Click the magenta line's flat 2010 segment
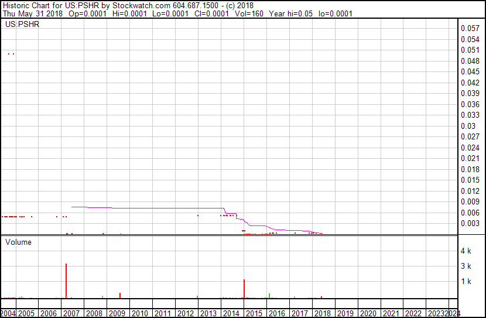The height and width of the screenshot is (318, 486). point(141,208)
